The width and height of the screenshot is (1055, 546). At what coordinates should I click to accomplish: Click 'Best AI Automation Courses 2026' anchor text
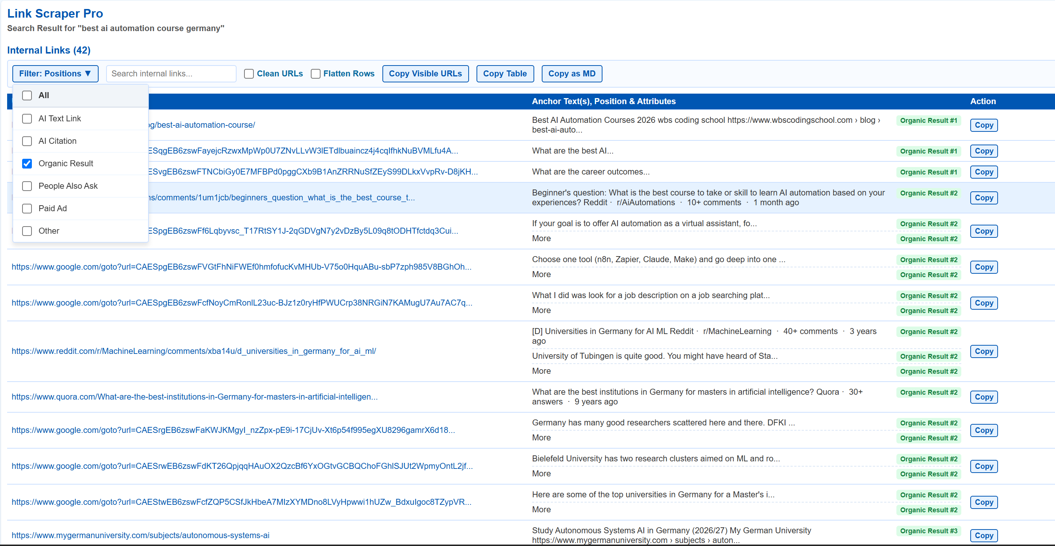(x=706, y=125)
